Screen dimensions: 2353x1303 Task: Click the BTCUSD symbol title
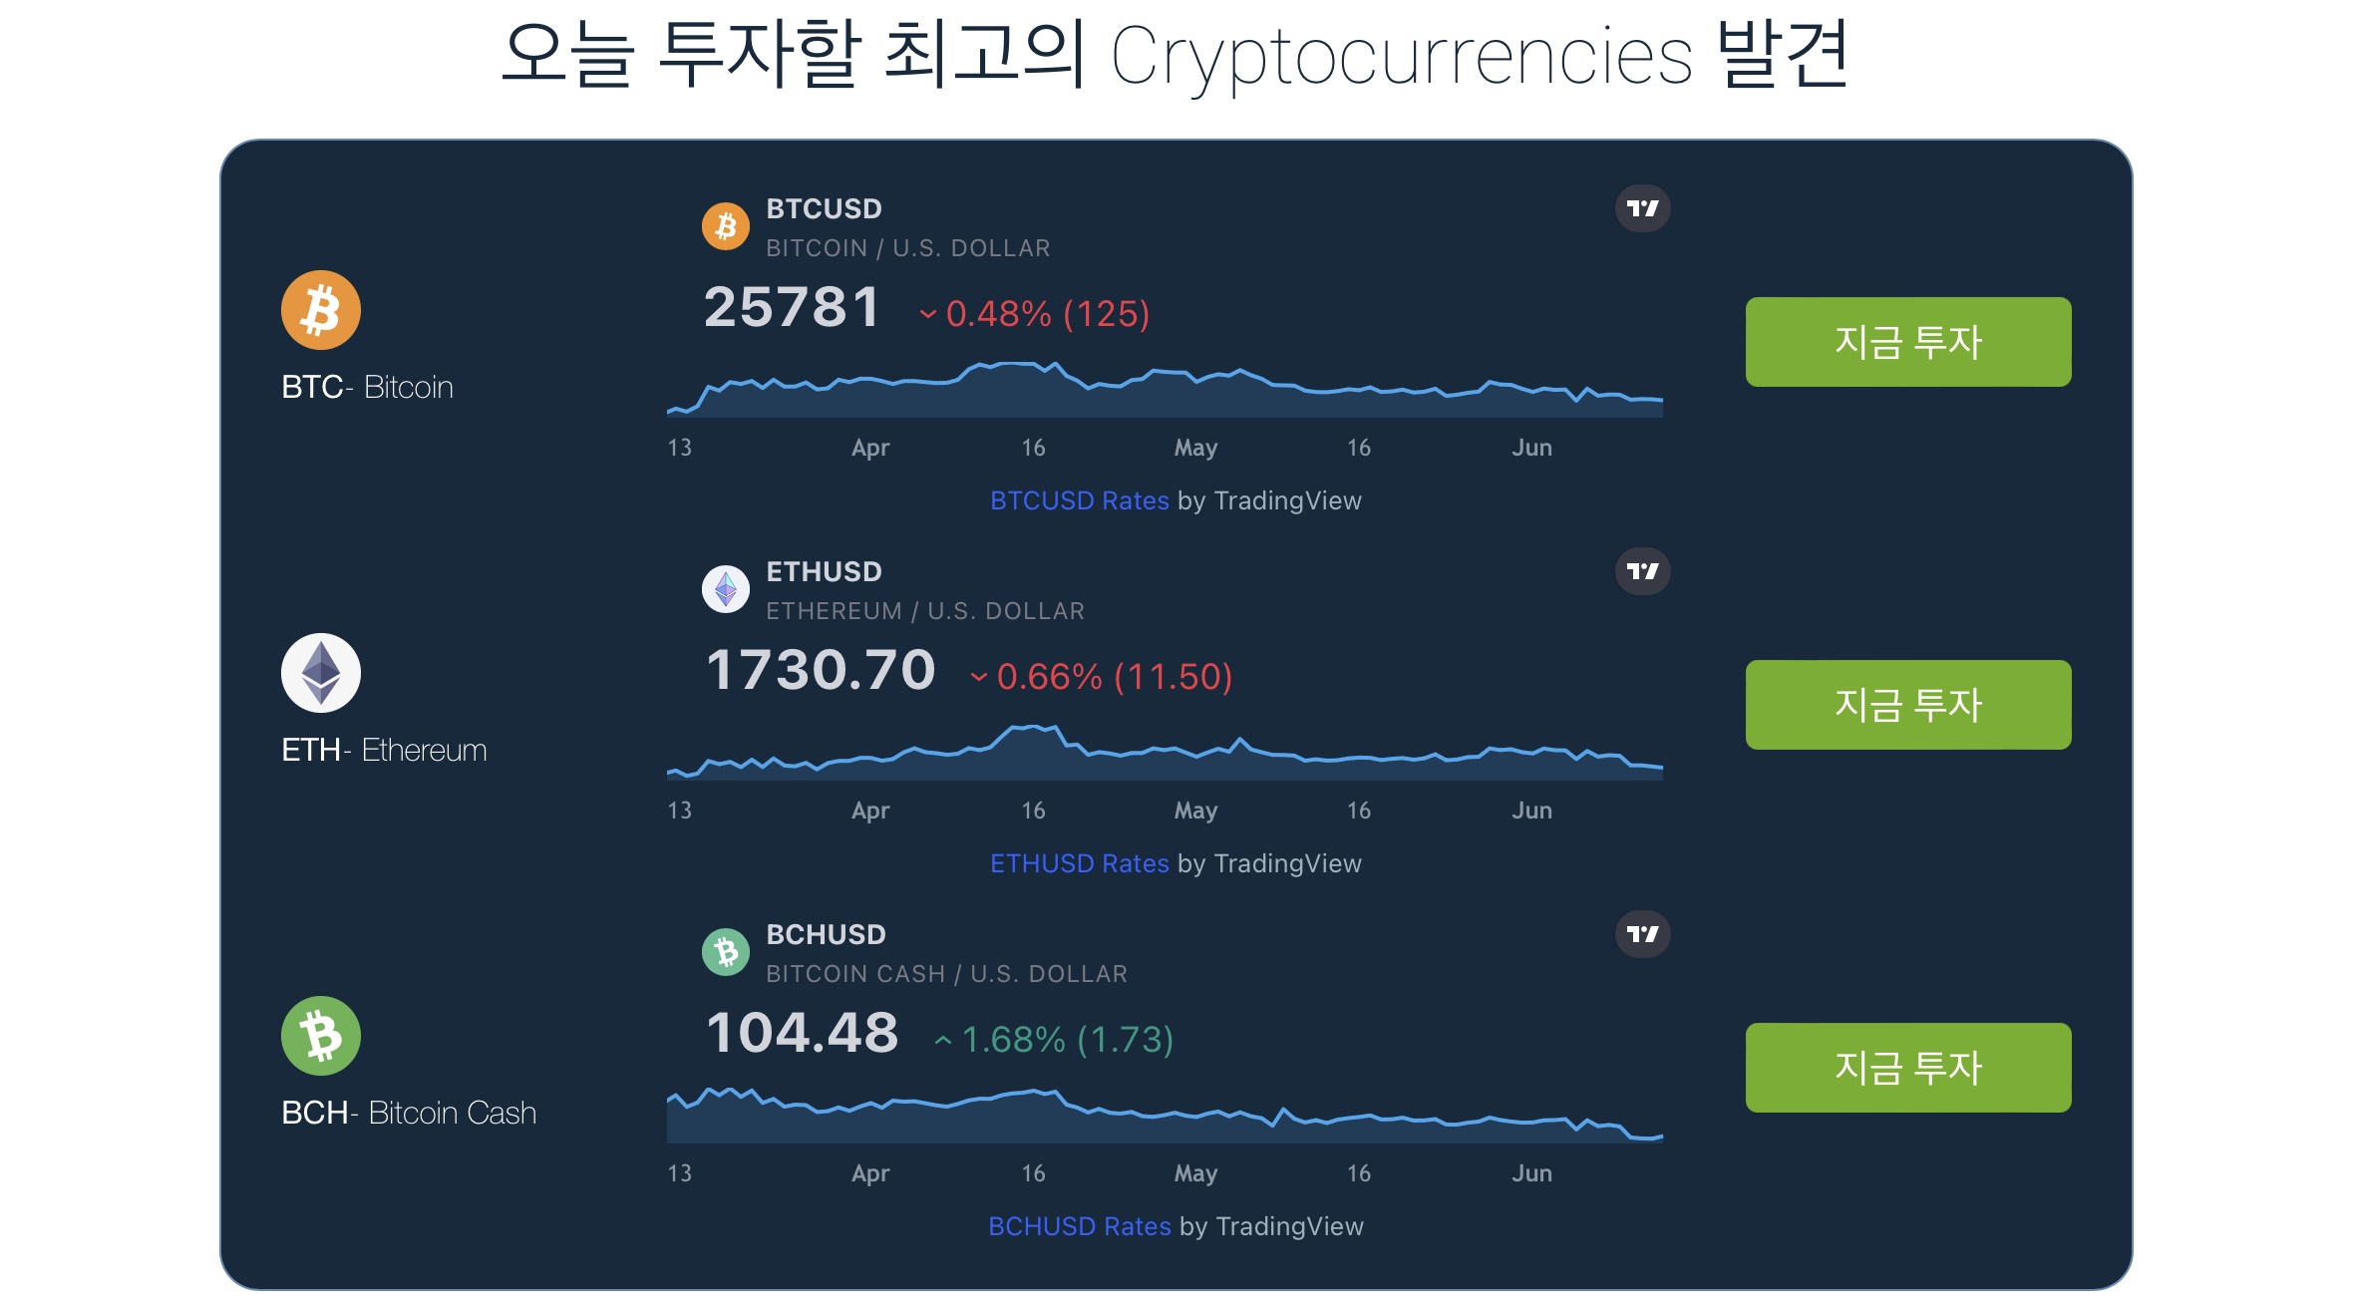point(824,209)
